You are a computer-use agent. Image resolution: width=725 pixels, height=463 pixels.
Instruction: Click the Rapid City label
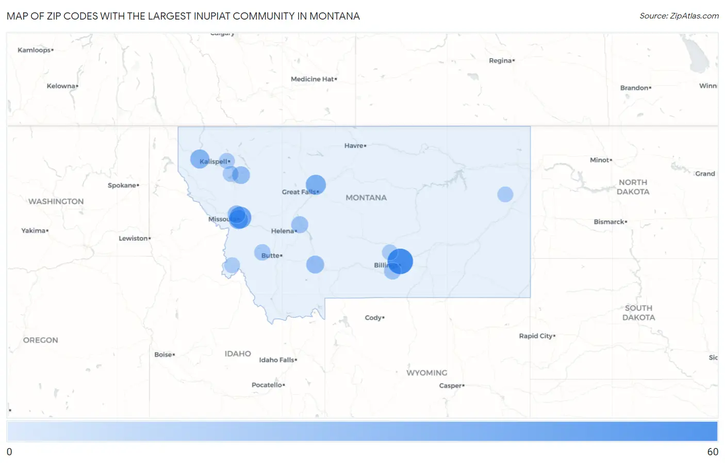(537, 336)
